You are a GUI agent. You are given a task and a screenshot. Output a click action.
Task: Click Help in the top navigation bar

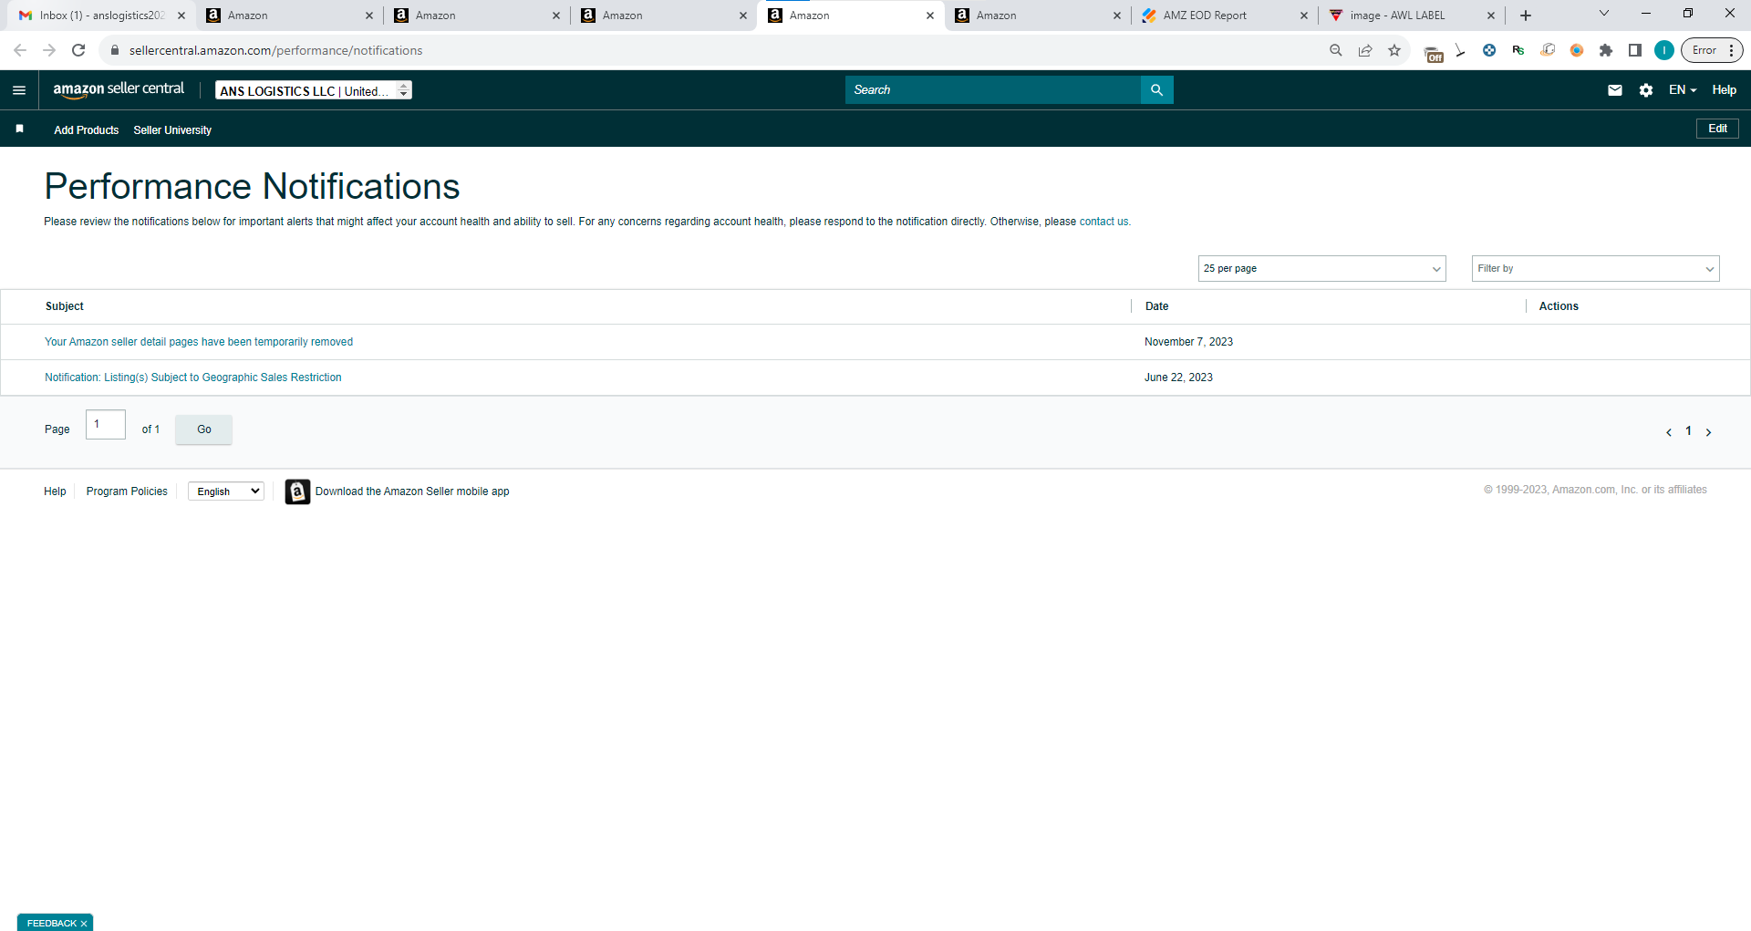pos(1724,90)
